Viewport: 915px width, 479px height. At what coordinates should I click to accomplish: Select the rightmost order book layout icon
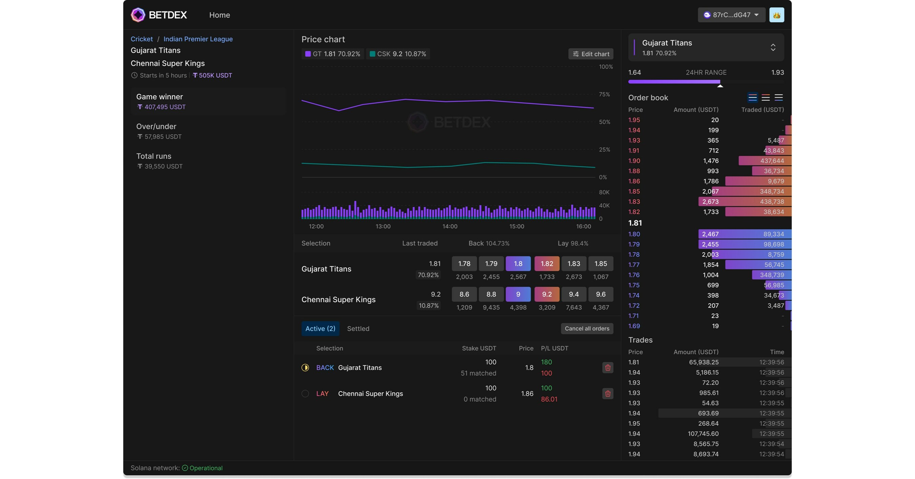pos(779,97)
